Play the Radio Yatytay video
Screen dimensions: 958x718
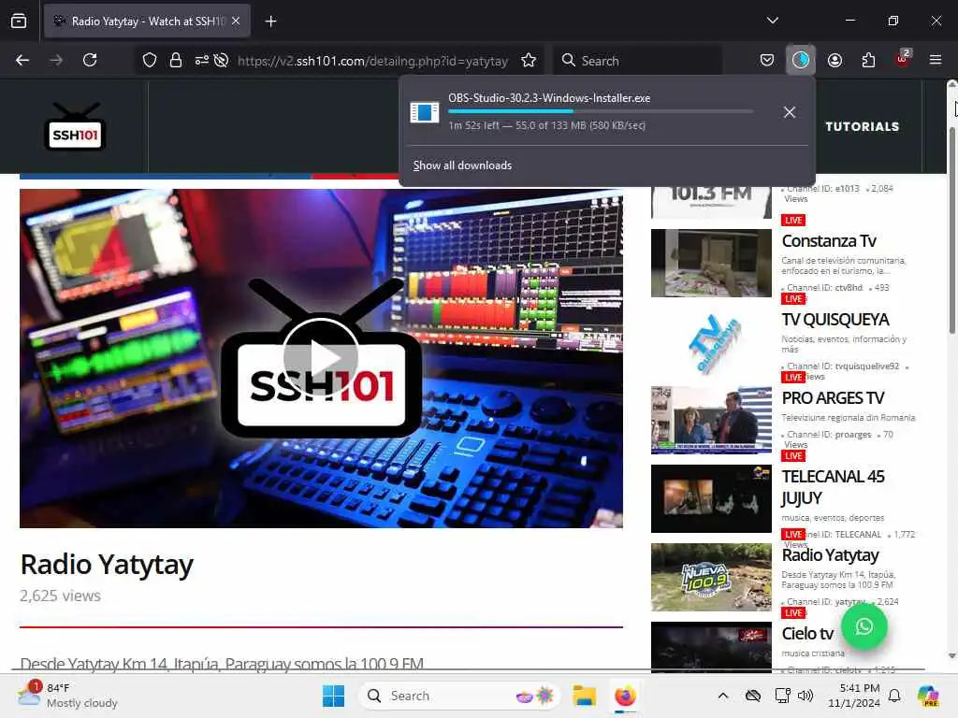pos(320,358)
